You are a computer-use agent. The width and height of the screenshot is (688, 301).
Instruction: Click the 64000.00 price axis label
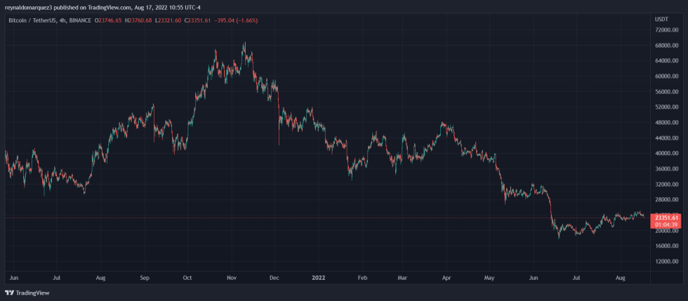coord(668,60)
